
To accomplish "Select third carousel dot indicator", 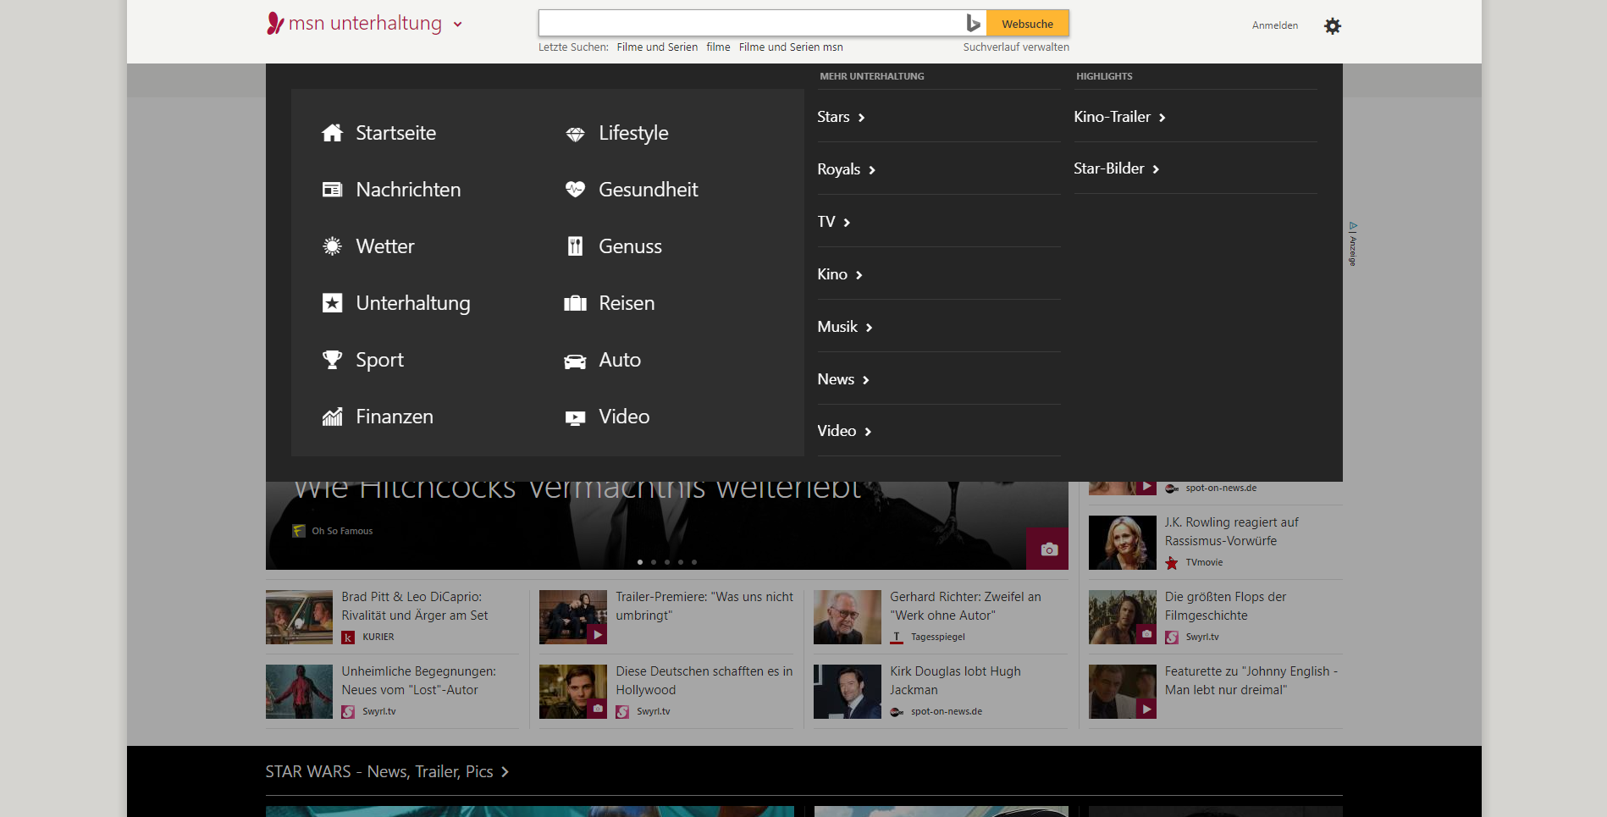I will pos(667,562).
